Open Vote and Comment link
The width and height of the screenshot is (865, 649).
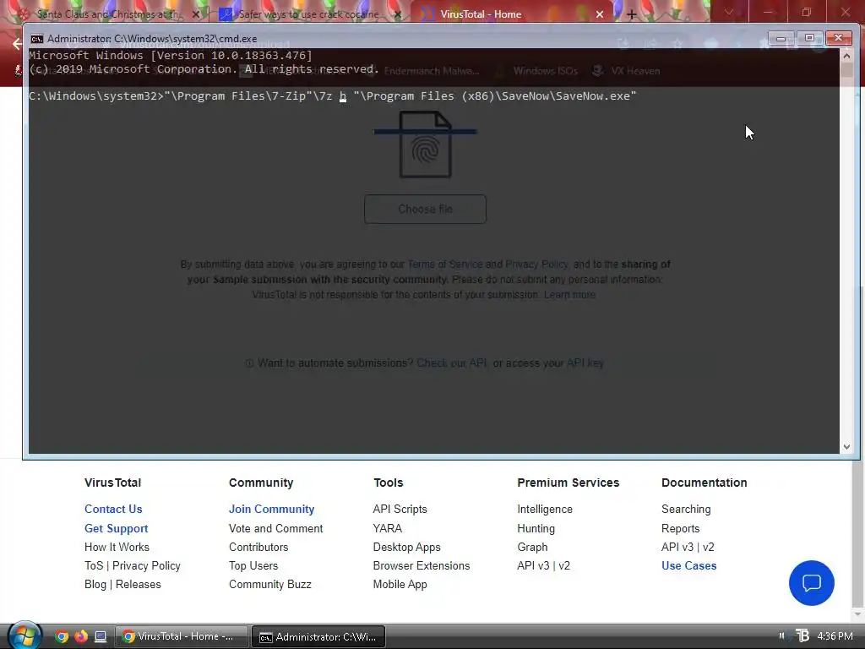276,528
